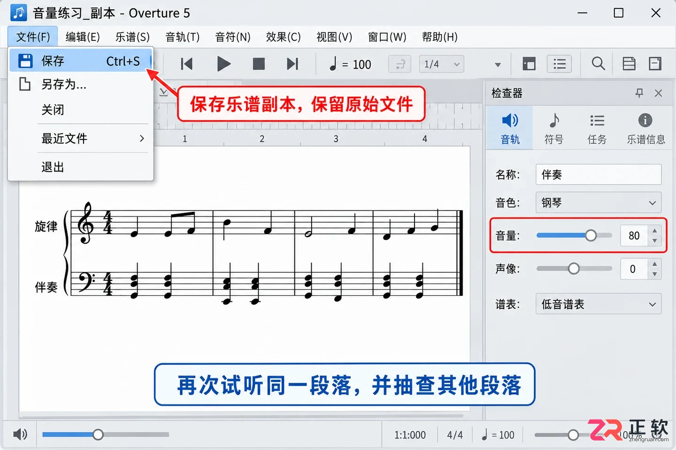Play the score
Viewport: 676px width, 450px height.
pos(223,64)
